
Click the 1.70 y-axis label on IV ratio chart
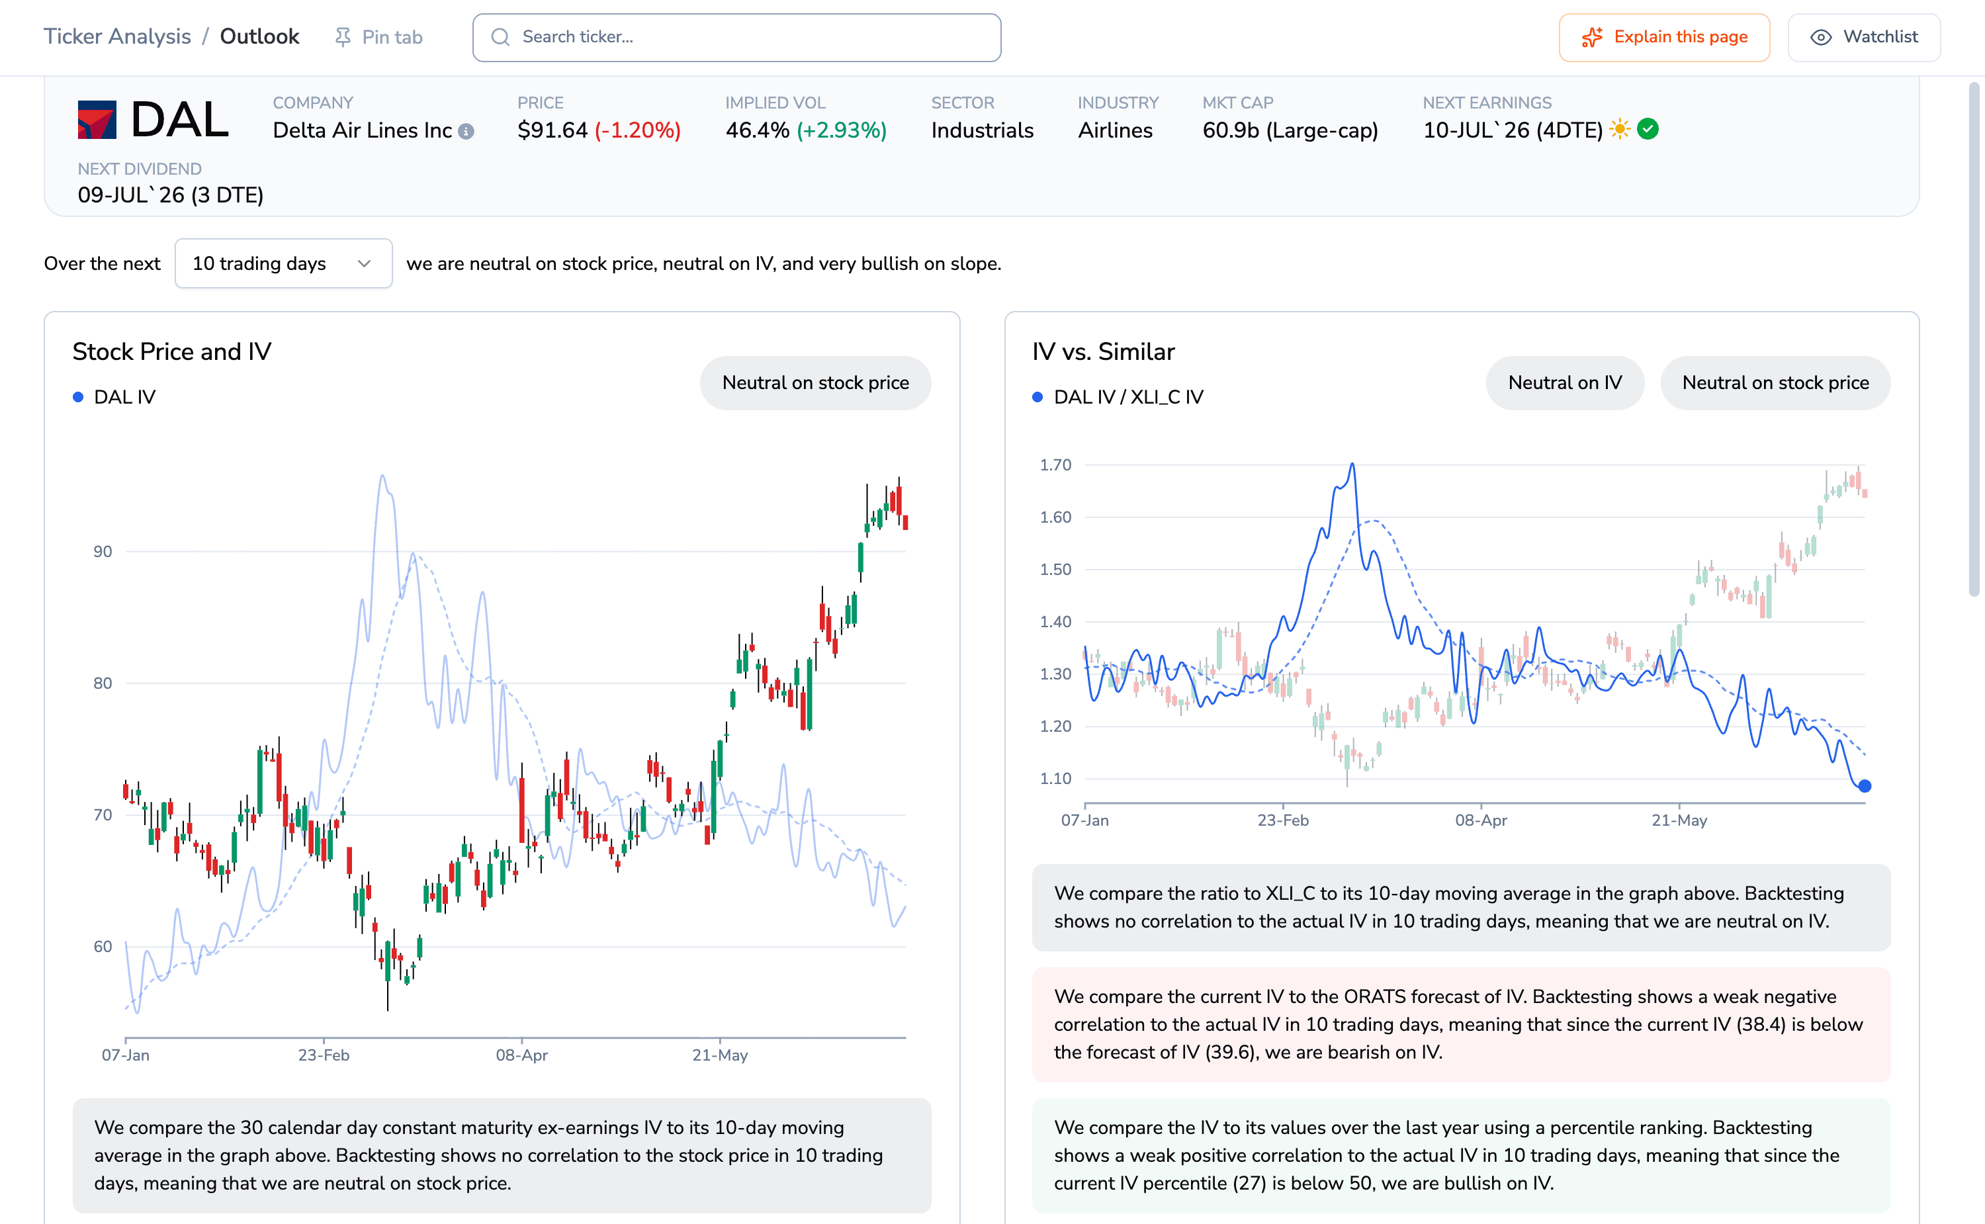pos(1055,464)
